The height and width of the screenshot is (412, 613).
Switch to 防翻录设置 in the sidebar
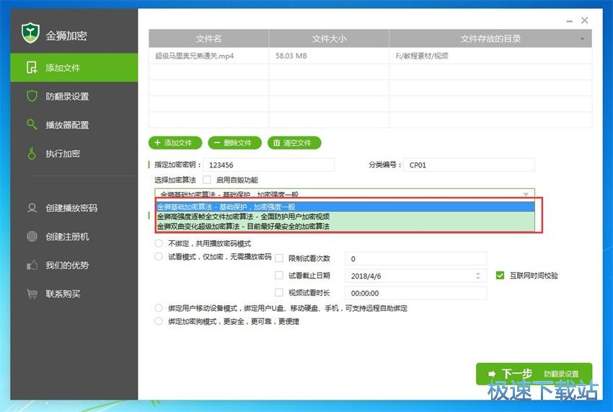tap(74, 96)
